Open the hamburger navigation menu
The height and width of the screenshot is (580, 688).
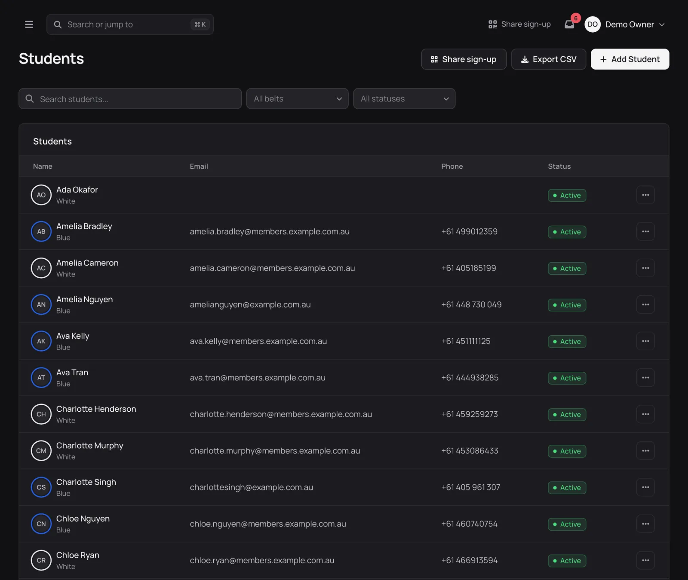point(29,24)
